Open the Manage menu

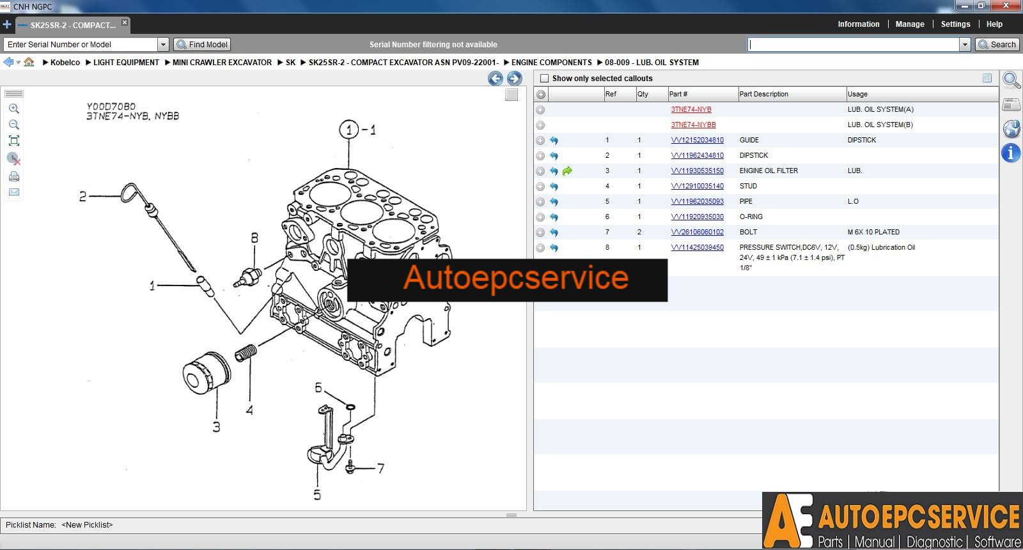[x=910, y=24]
